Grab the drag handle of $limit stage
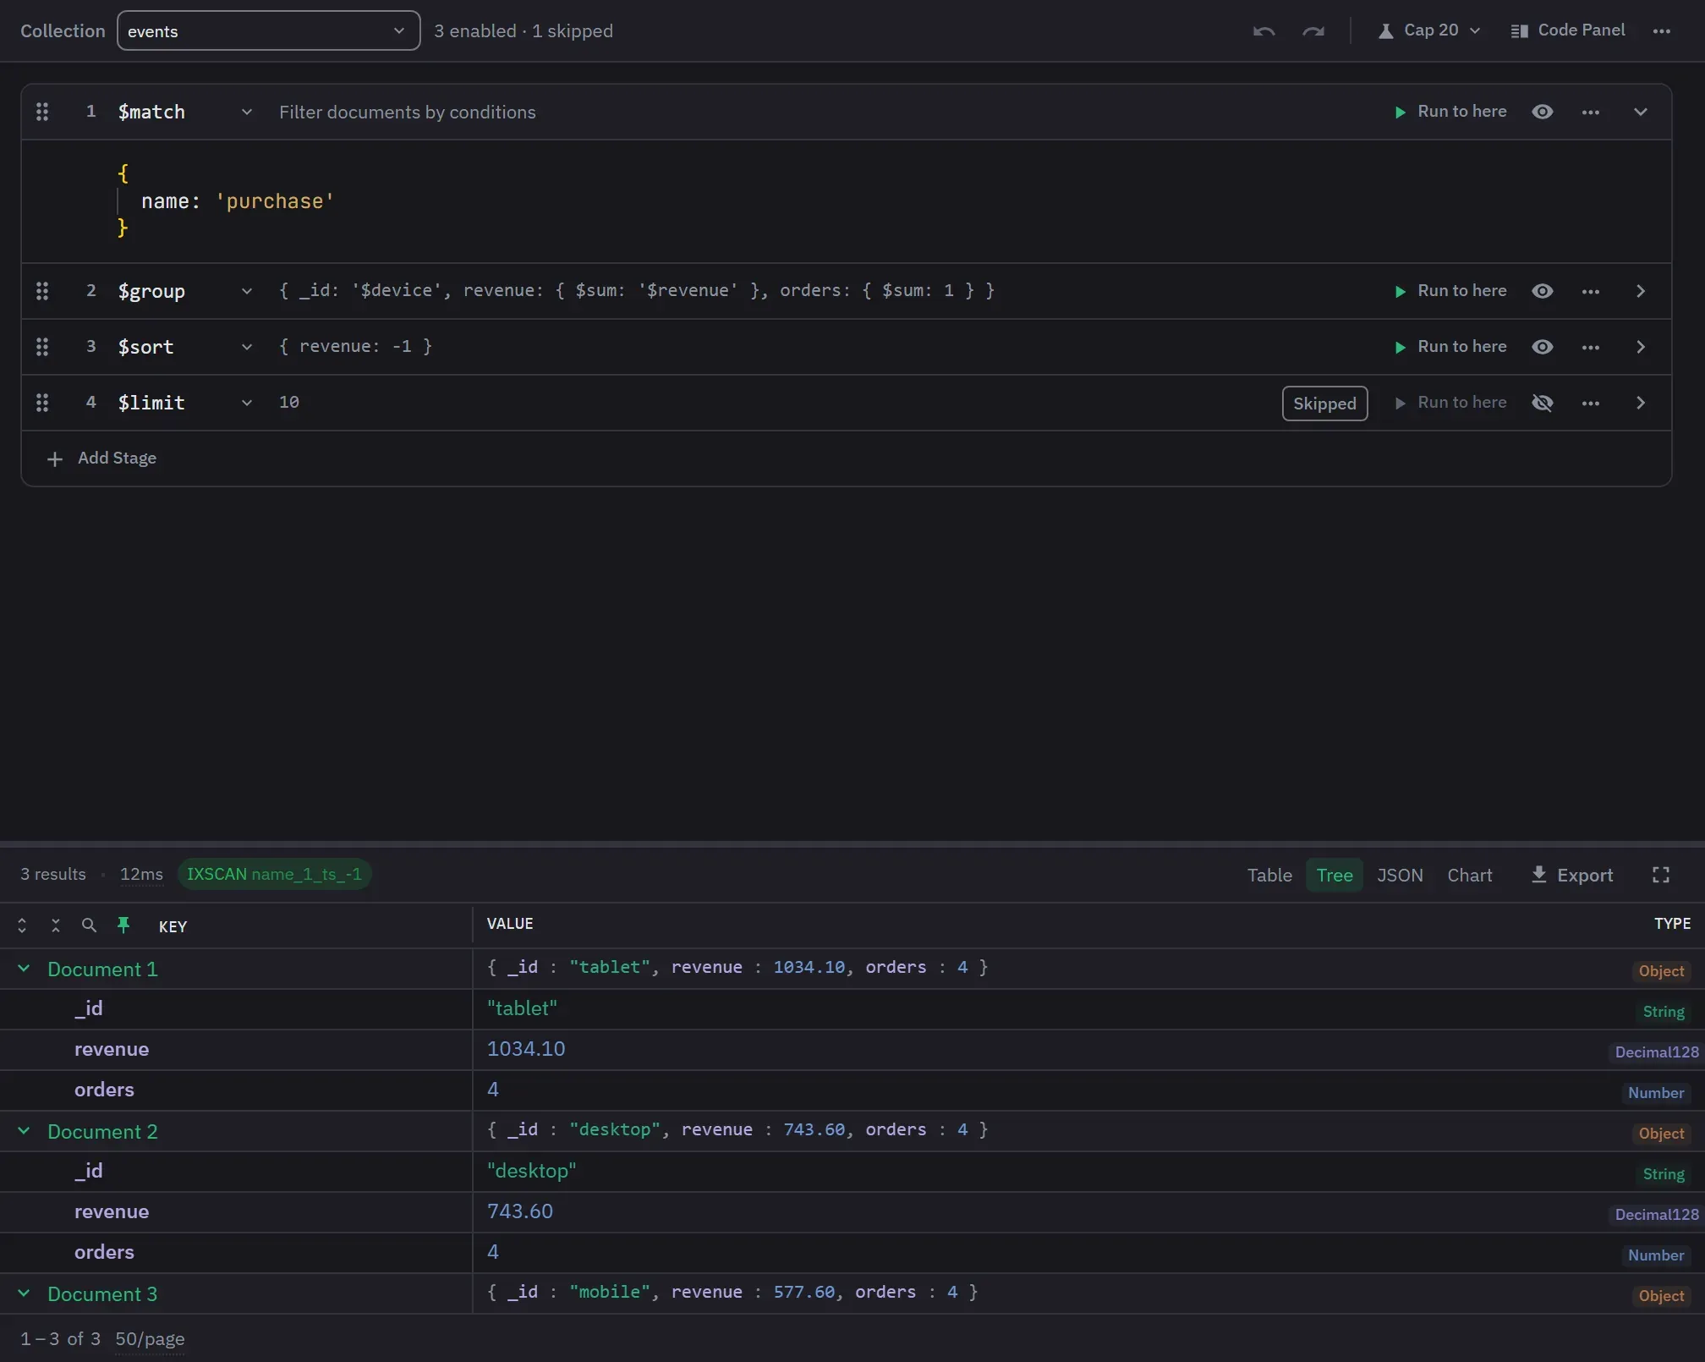 pyautogui.click(x=42, y=403)
